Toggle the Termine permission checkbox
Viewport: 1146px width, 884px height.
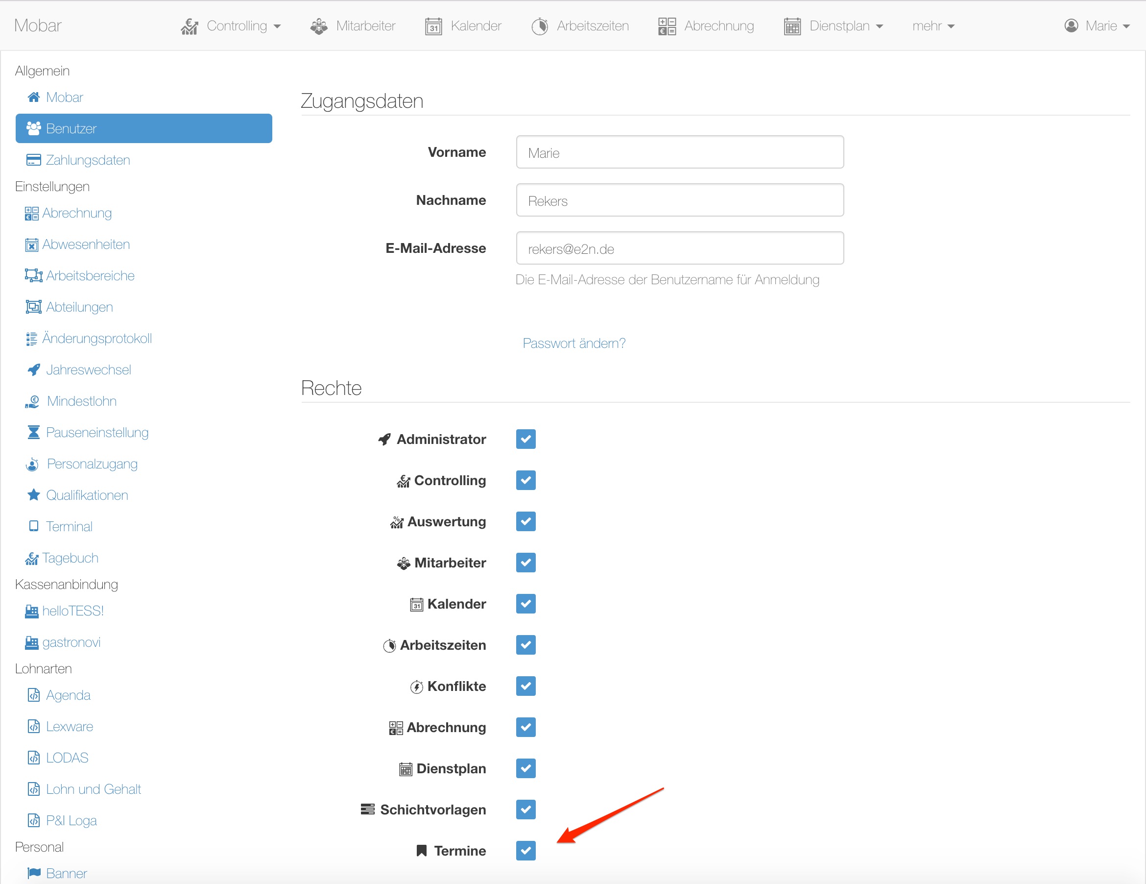coord(525,850)
